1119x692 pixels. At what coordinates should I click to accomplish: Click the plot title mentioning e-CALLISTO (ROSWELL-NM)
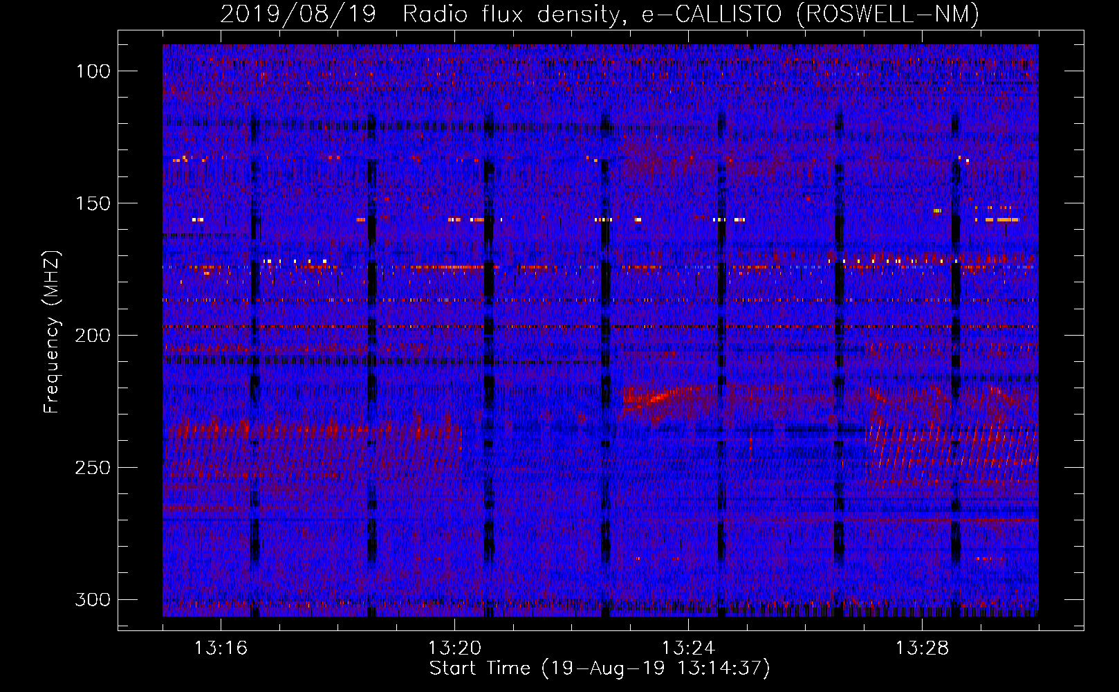[x=600, y=14]
